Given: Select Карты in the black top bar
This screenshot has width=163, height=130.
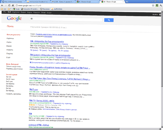Looking at the screenshot, I should pyautogui.click(x=30, y=12).
